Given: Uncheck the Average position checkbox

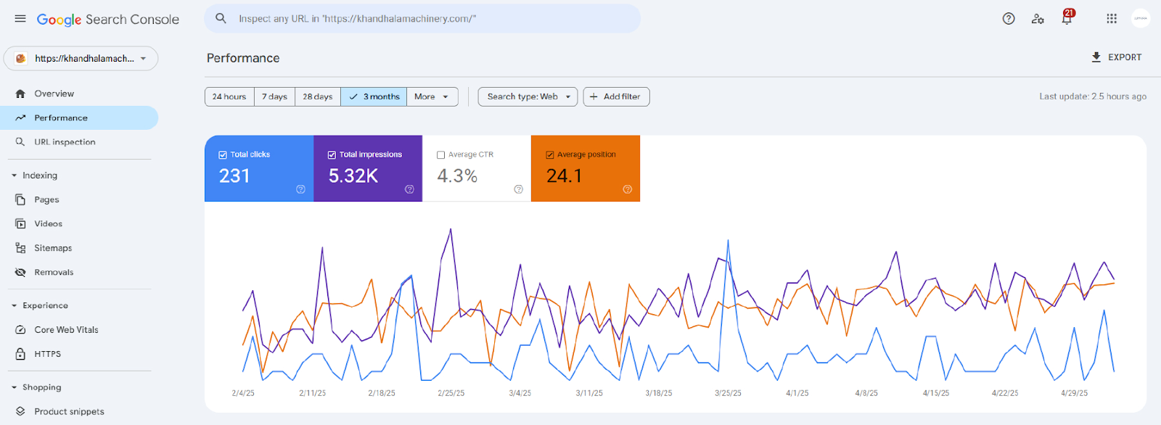Looking at the screenshot, I should pyautogui.click(x=550, y=154).
